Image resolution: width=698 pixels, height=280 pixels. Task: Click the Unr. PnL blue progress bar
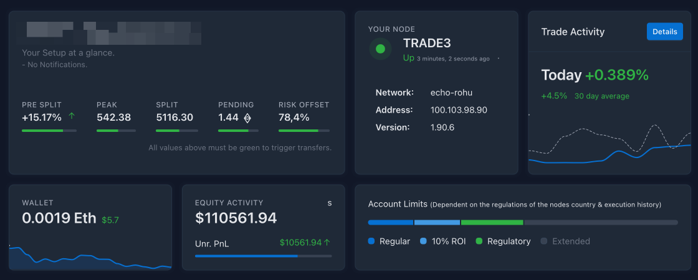246,256
